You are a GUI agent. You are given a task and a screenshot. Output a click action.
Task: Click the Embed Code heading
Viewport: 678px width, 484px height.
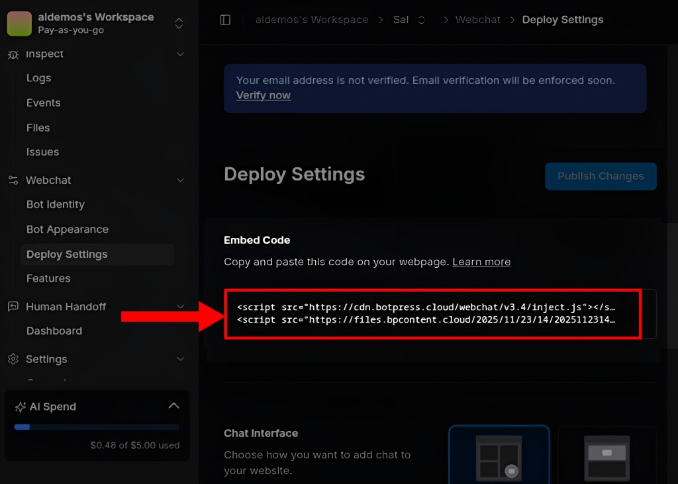coord(257,240)
